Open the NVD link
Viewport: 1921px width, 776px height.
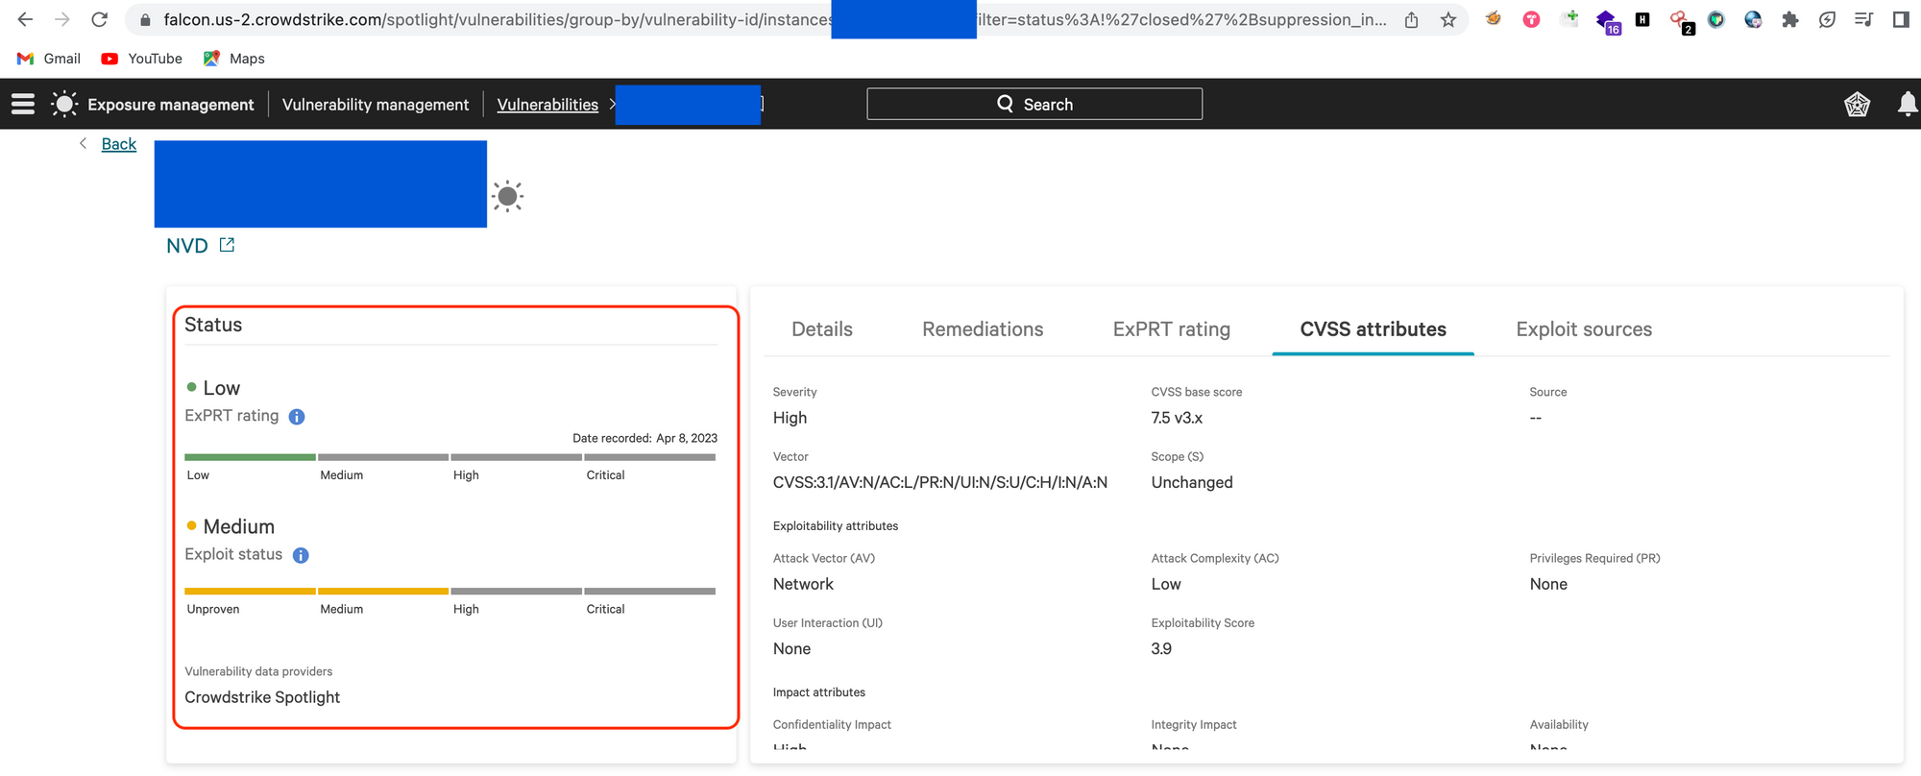coord(187,246)
